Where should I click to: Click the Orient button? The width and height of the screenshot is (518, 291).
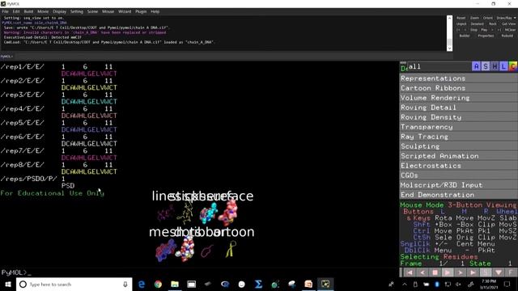pos(488,18)
